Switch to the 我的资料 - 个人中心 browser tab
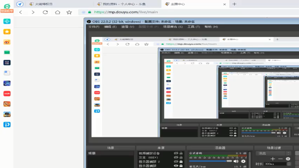The image size is (299, 168). pos(128,4)
